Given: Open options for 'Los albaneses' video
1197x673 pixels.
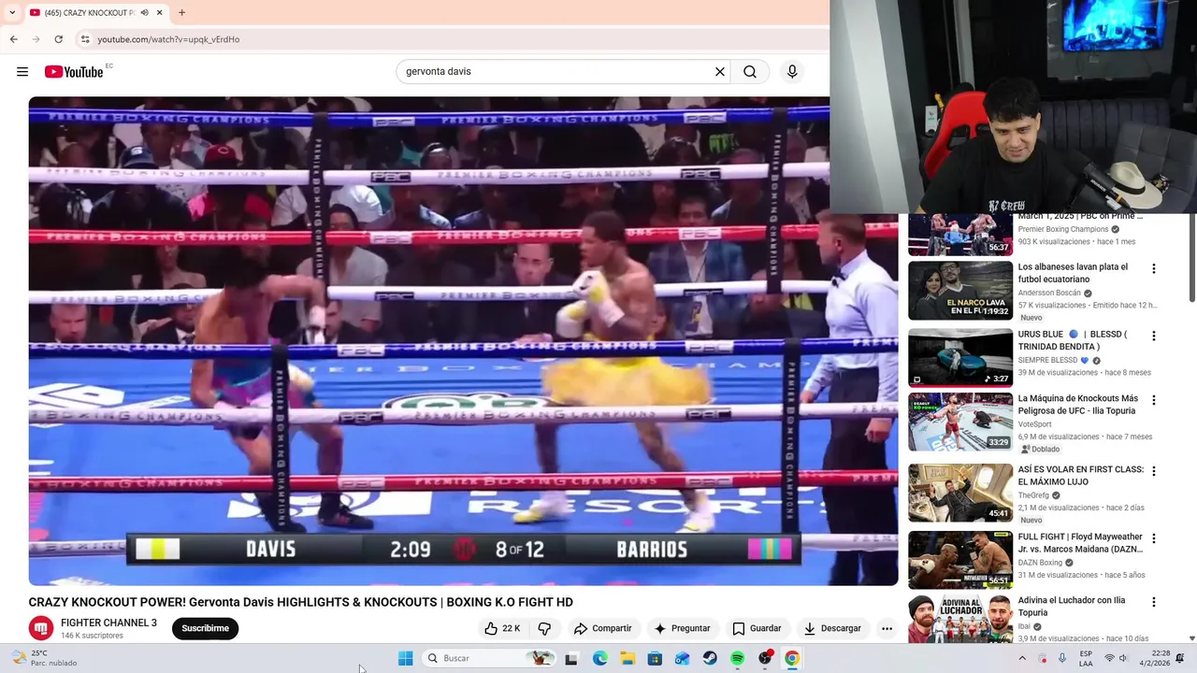Looking at the screenshot, I should [x=1153, y=268].
